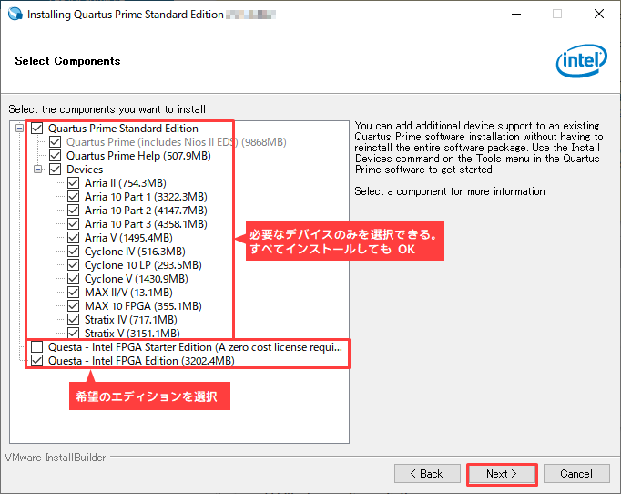Select the Arria II (754.3MB) label
The width and height of the screenshot is (621, 494).
[125, 183]
